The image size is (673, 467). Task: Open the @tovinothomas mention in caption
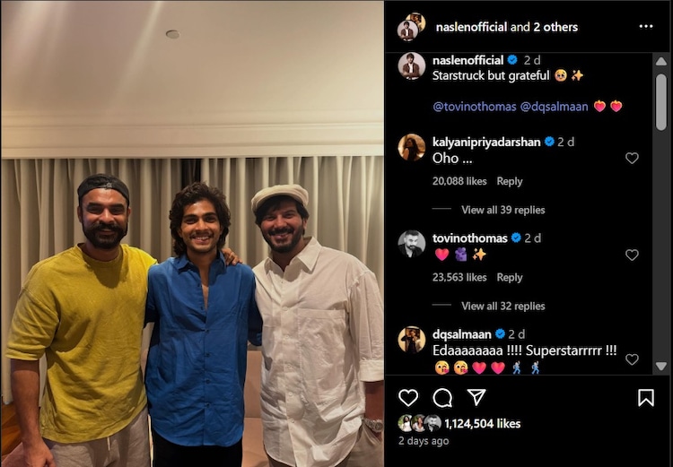475,107
